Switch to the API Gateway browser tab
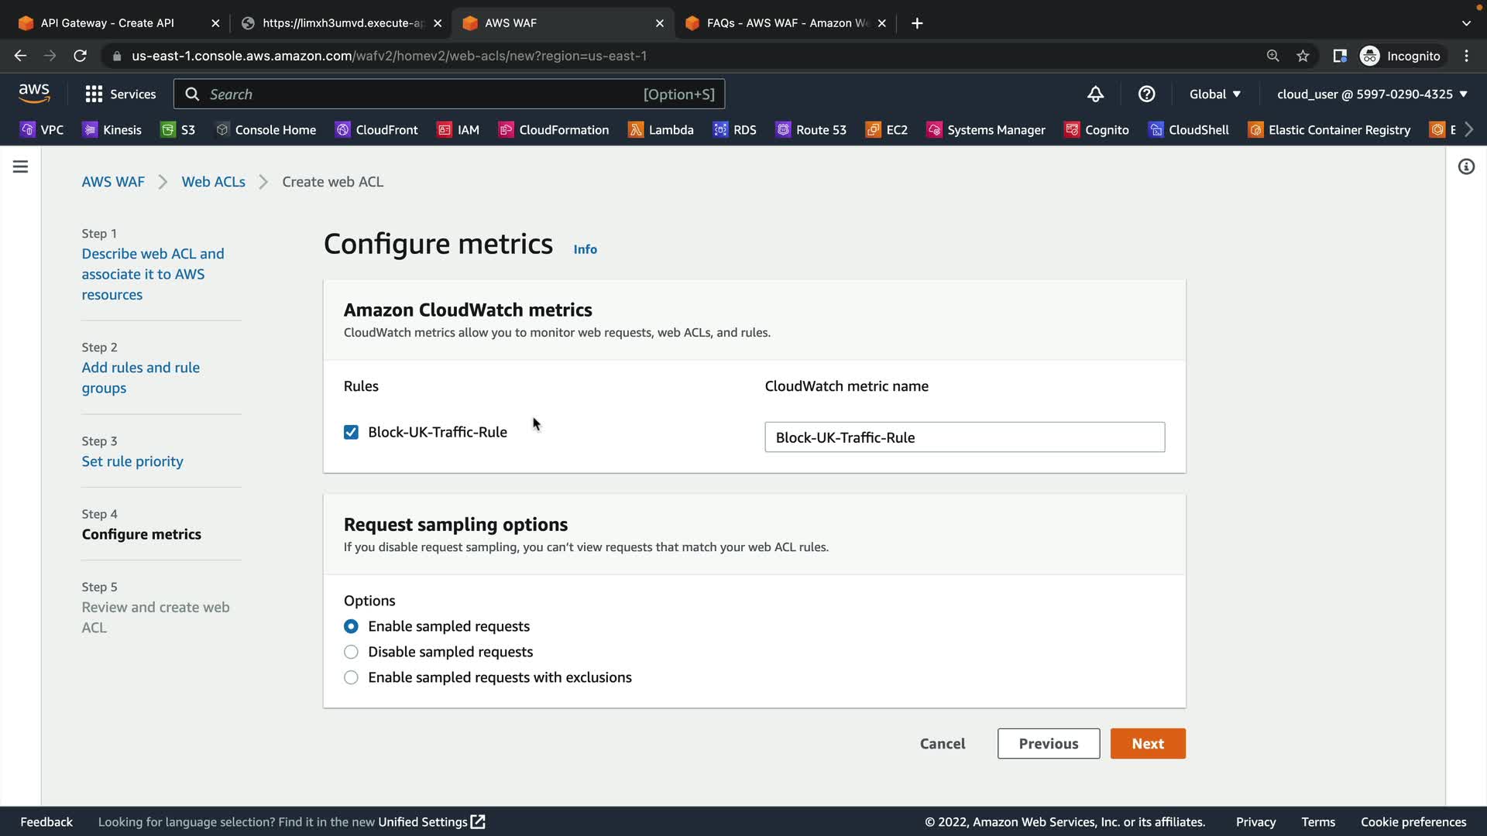Screen dimensions: 1487x836 108,23
